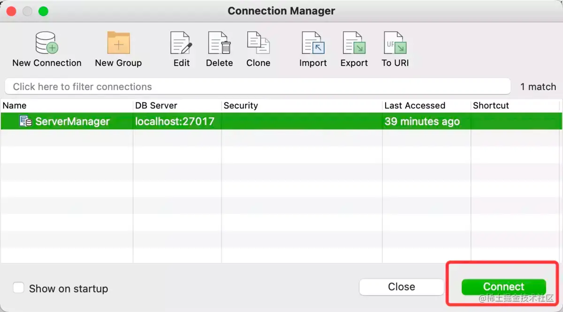The height and width of the screenshot is (312, 563).
Task: Click the Close button
Action: click(401, 287)
